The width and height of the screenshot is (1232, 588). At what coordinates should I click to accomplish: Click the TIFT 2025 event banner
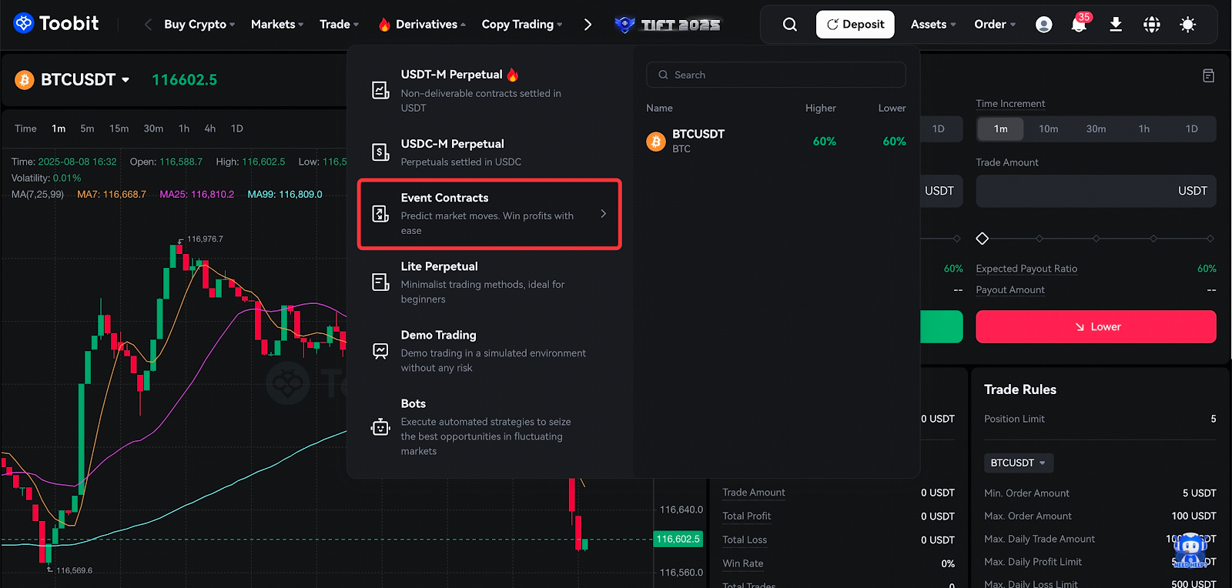(x=668, y=25)
